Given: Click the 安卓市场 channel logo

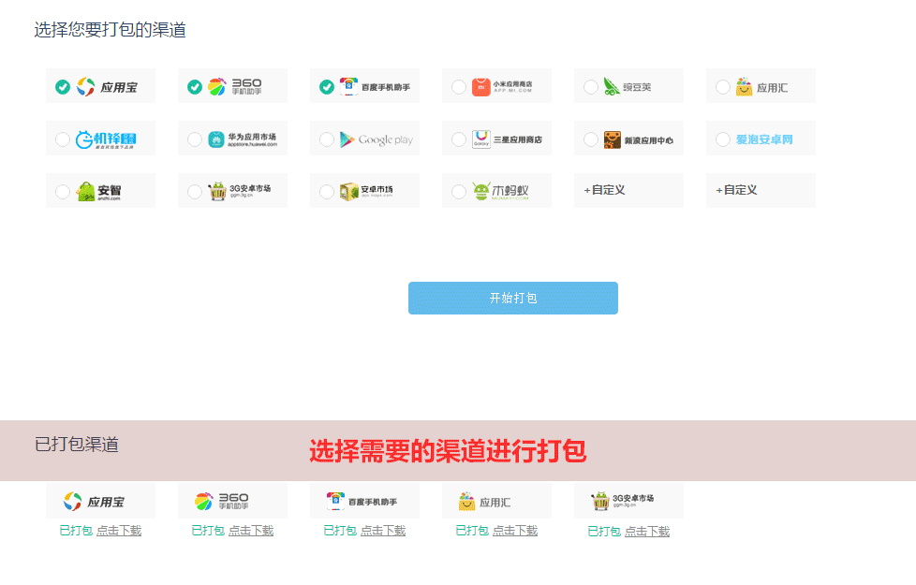Looking at the screenshot, I should click(366, 192).
